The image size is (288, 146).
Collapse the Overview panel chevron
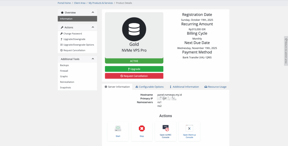pyautogui.click(x=93, y=12)
